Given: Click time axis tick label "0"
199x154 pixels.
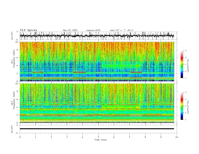Looking at the screenshot, I should (x=20, y=137).
